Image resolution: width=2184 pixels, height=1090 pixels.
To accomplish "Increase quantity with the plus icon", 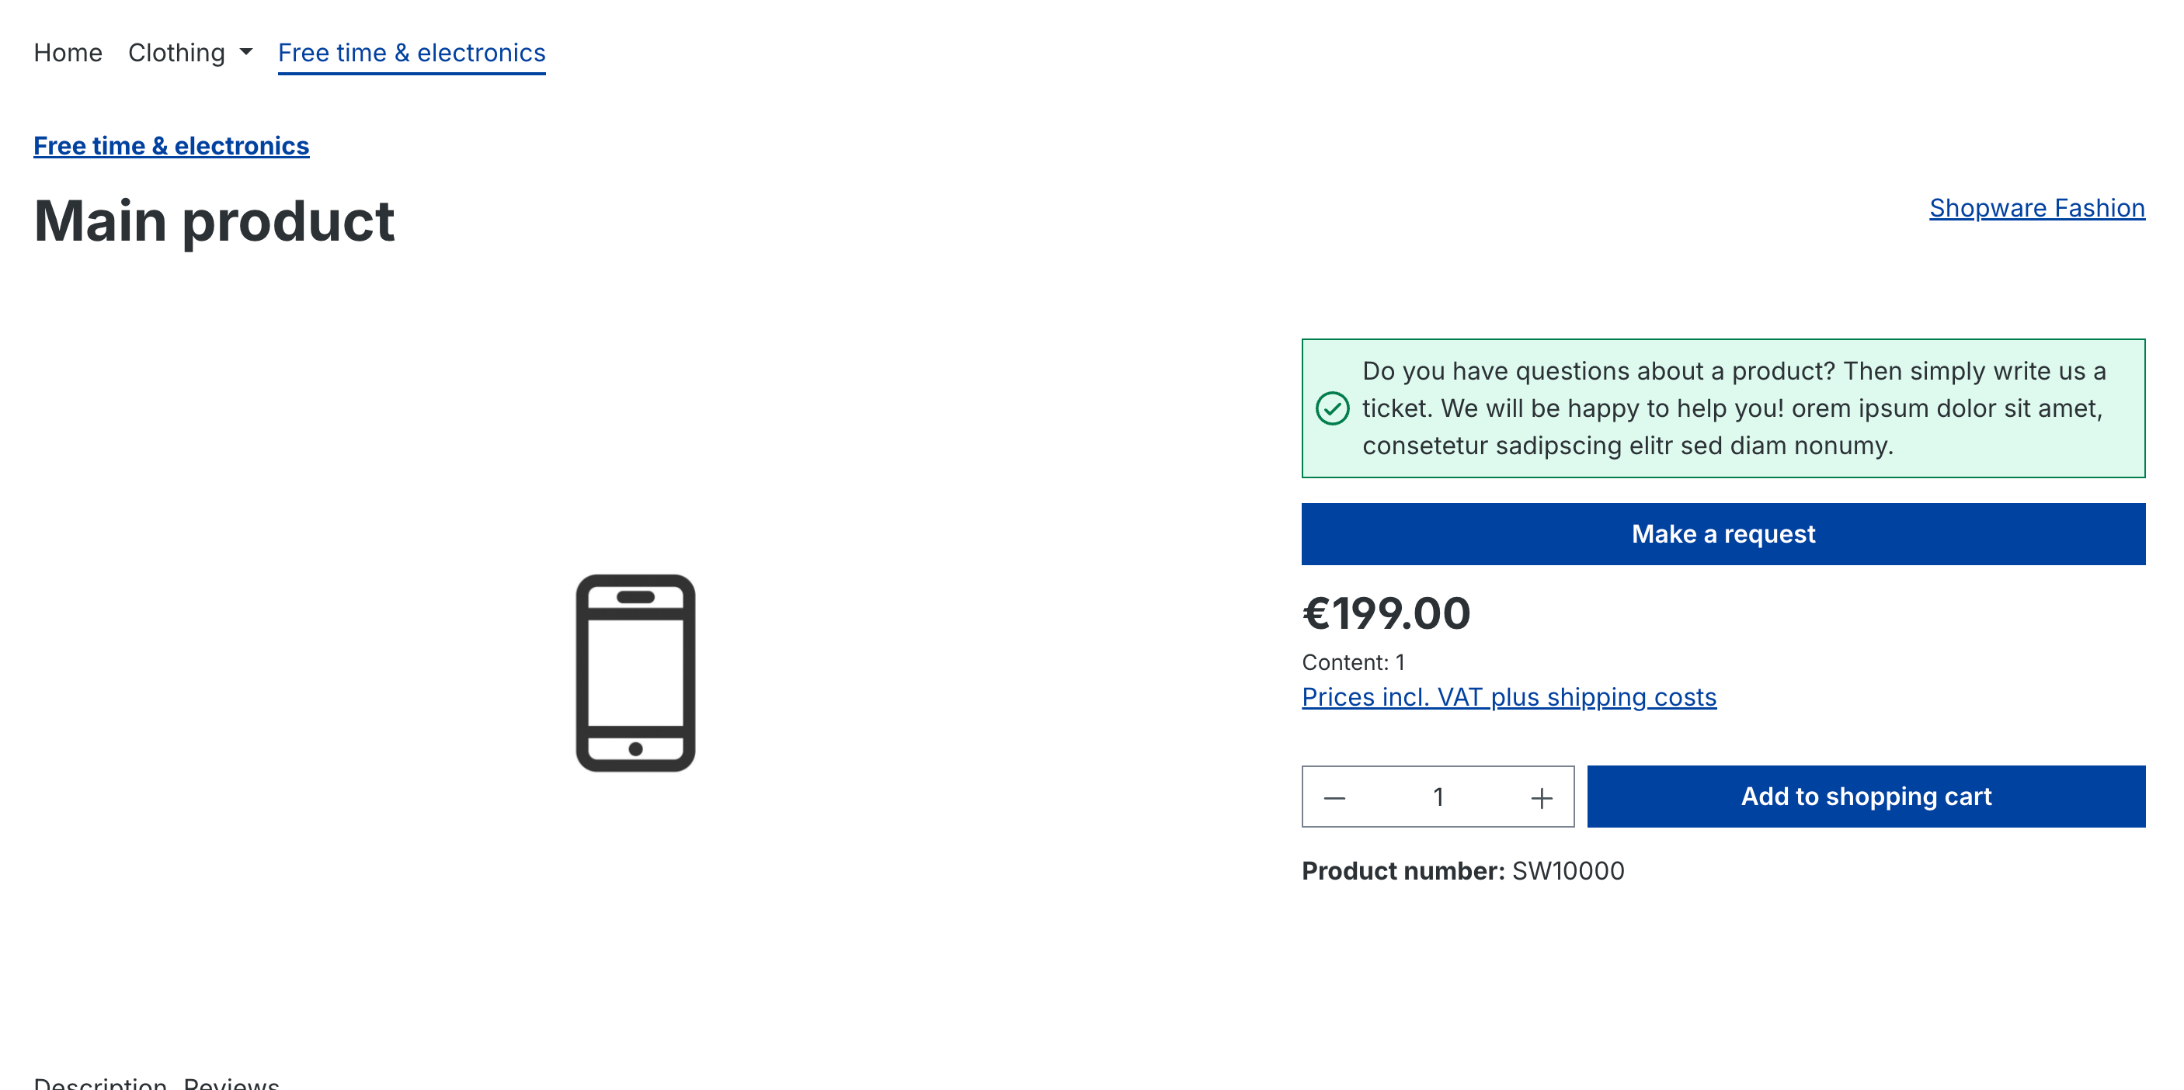I will click(x=1542, y=797).
